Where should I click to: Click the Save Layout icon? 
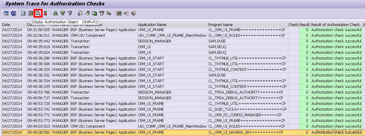coord(133,13)
